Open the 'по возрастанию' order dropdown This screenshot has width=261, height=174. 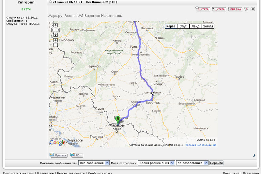[192, 163]
